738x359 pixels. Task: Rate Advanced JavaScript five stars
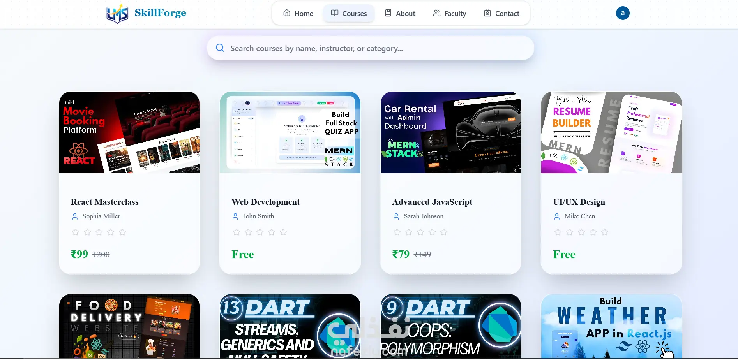click(x=444, y=232)
